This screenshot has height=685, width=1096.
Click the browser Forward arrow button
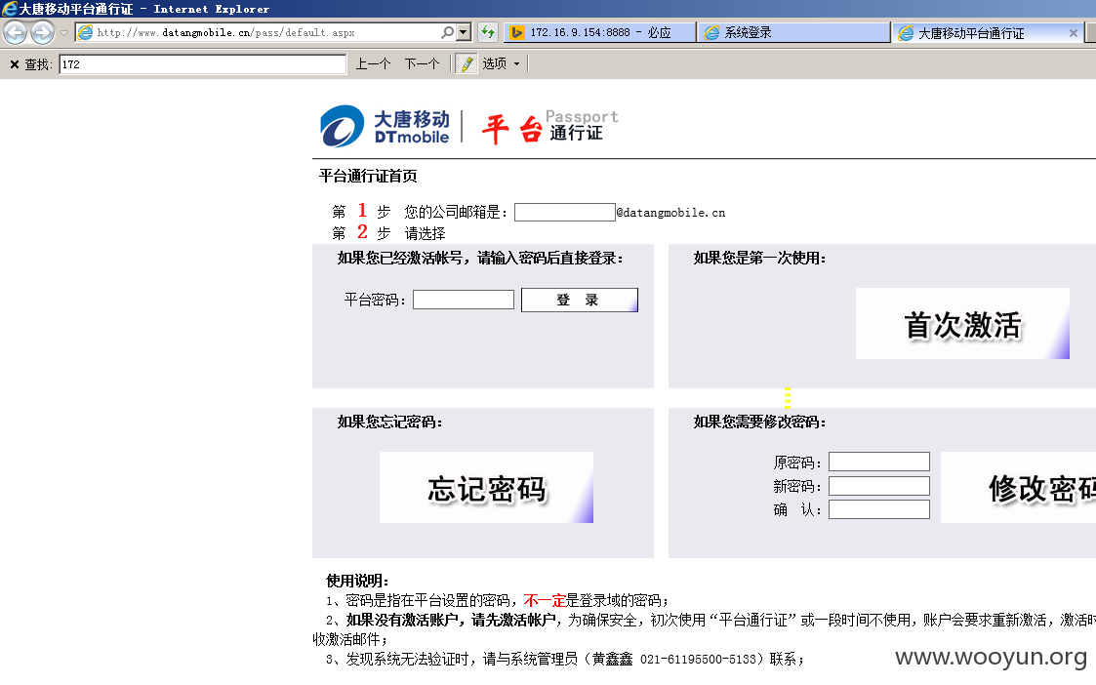[x=42, y=32]
